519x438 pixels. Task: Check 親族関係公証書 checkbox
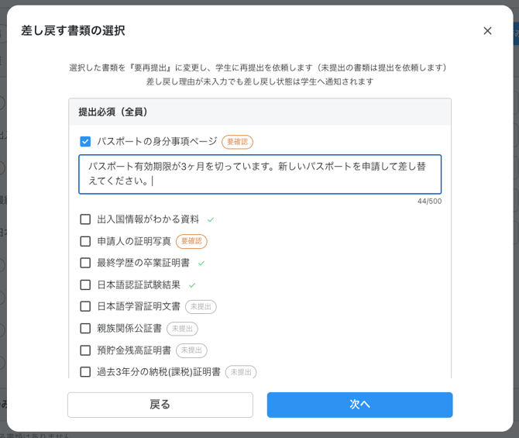[x=85, y=329]
